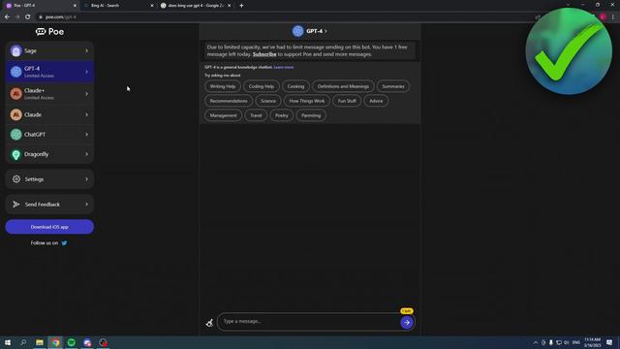Viewport: 620px width, 349px height.
Task: Click the Claude bot avatar icon
Action: click(x=16, y=114)
